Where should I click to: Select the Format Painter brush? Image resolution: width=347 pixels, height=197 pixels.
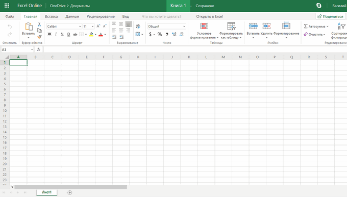coord(39,37)
